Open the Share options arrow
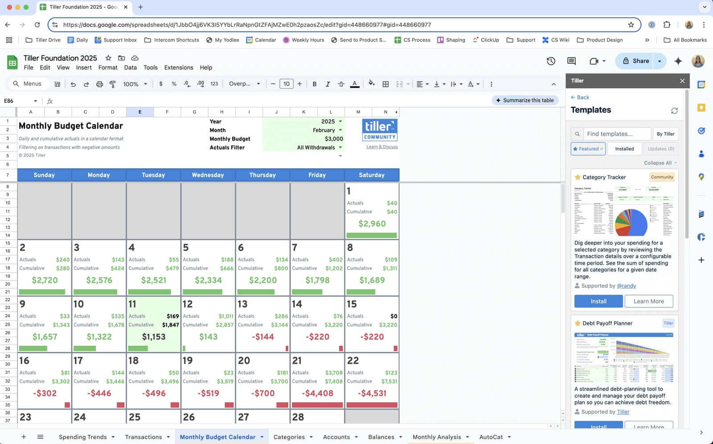 pyautogui.click(x=660, y=61)
